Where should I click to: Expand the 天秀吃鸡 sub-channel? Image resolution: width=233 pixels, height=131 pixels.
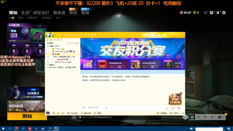coord(48,57)
